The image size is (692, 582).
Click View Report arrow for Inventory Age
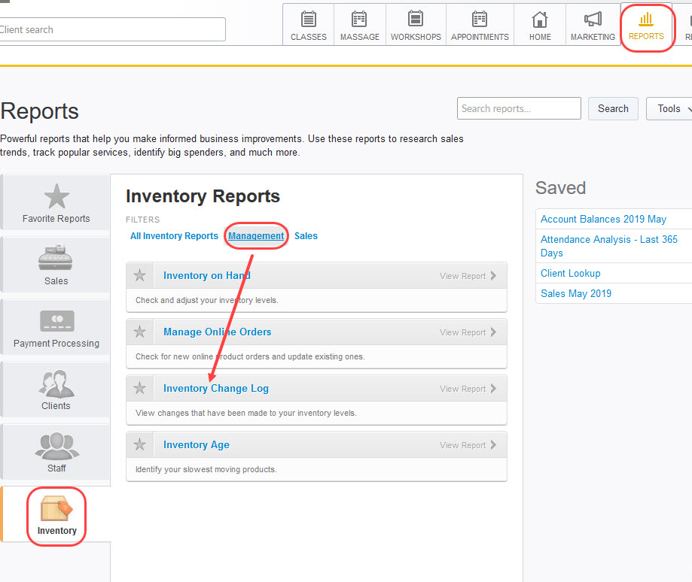tap(493, 445)
